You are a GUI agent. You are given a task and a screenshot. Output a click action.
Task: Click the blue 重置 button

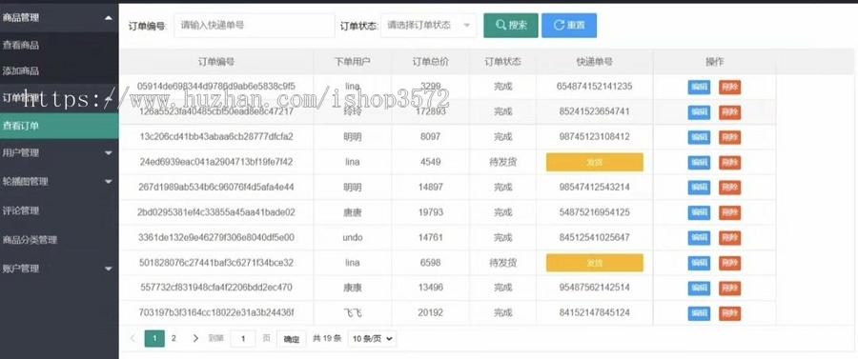click(x=569, y=25)
